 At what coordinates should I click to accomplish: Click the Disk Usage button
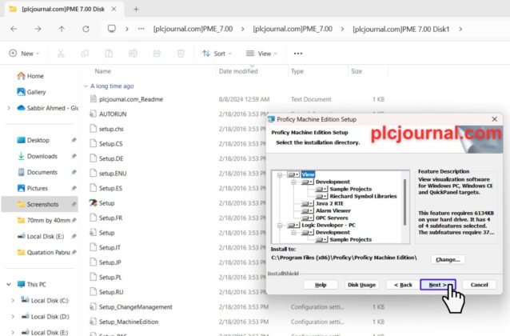pos(361,285)
